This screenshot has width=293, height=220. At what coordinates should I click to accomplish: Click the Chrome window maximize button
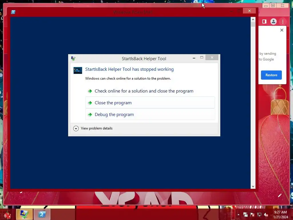click(x=273, y=5)
